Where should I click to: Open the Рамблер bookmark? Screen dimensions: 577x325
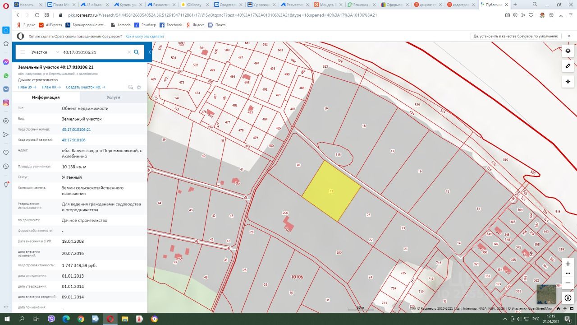pos(145,25)
